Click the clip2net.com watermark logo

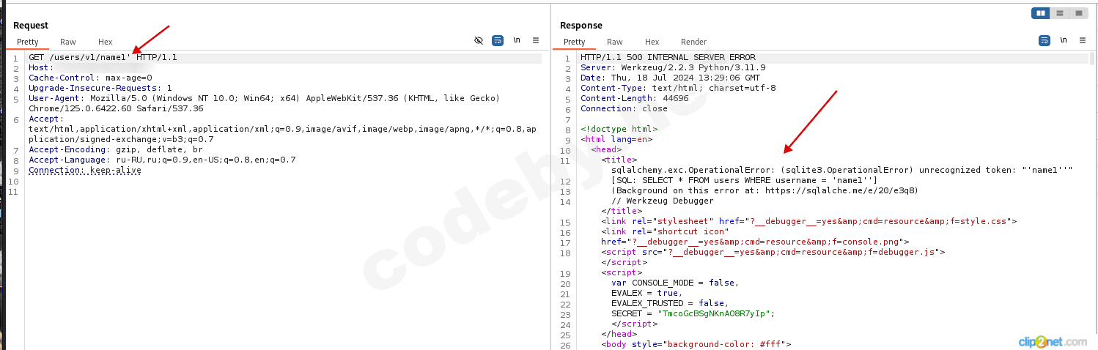coord(1053,342)
